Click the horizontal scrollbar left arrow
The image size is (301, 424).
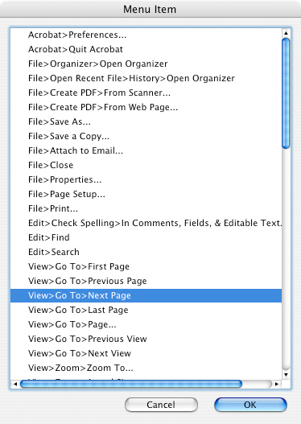click(x=15, y=384)
